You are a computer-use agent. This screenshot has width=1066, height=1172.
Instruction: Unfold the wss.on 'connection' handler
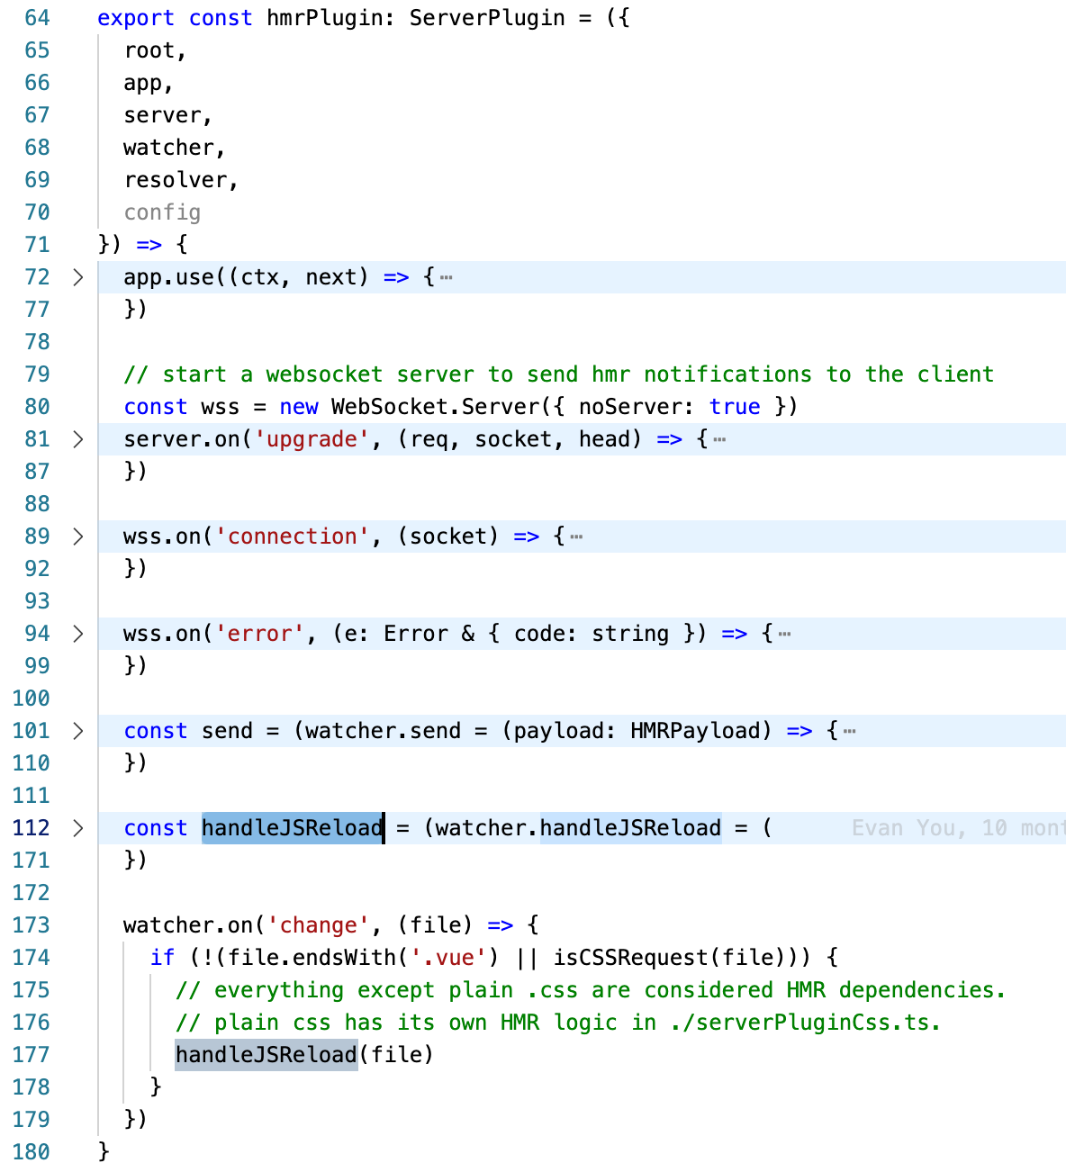[78, 536]
